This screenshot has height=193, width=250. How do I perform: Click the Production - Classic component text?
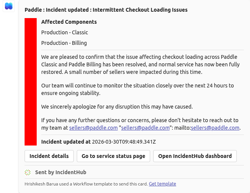pyautogui.click(x=65, y=32)
